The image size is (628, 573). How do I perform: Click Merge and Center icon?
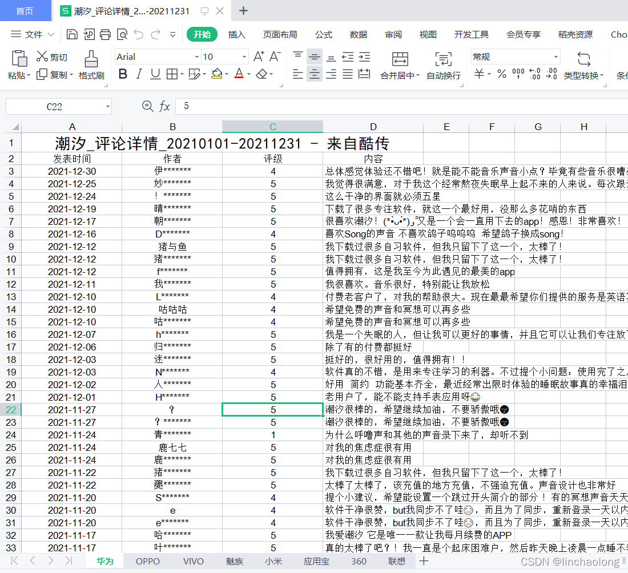click(400, 59)
